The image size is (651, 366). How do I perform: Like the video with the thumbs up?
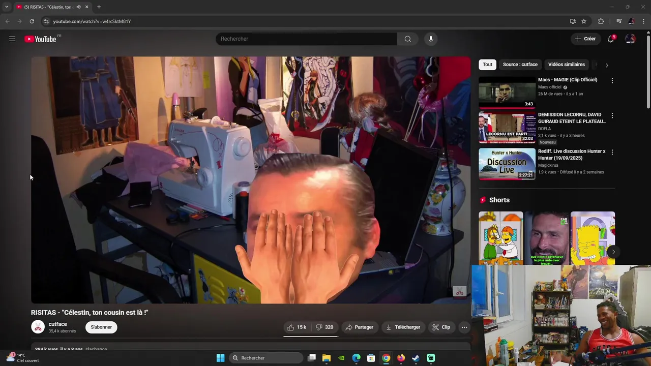click(297, 327)
